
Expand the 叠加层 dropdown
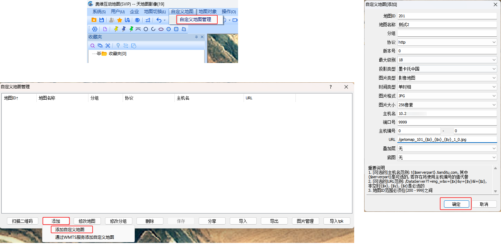pos(494,148)
